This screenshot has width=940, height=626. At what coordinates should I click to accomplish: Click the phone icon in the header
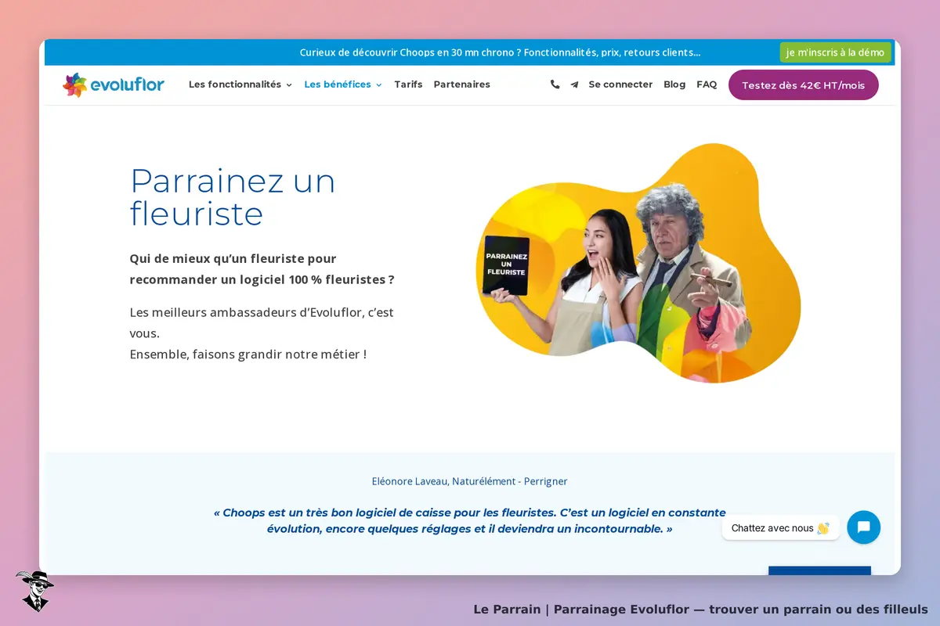pos(555,85)
